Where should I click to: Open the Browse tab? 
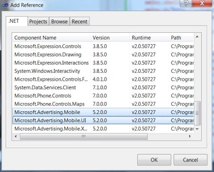coord(59,21)
